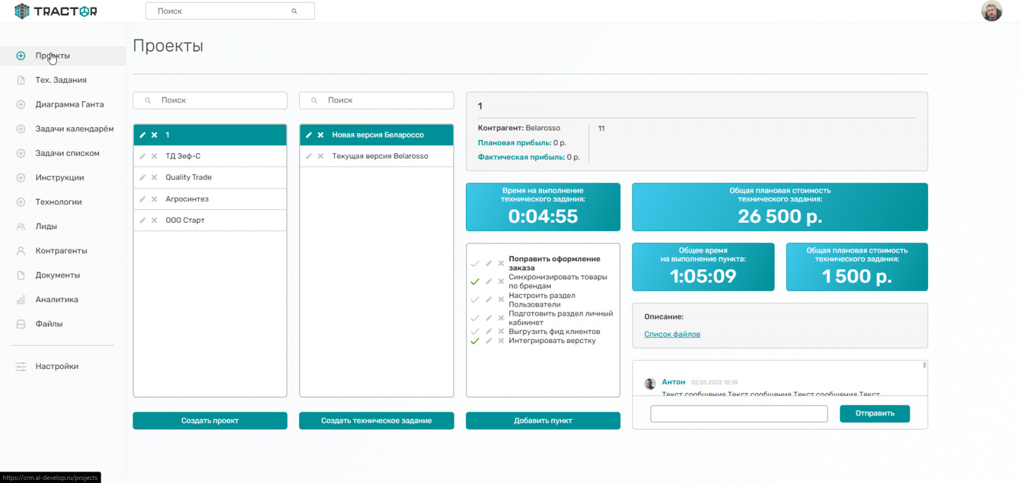Select the "Quality Trade" project row
The height and width of the screenshot is (483, 1020).
point(210,178)
